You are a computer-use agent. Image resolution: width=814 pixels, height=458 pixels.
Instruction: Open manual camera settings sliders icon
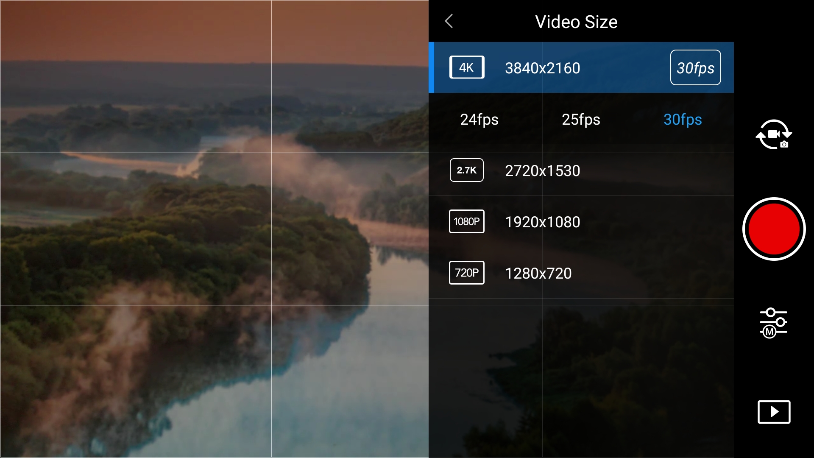pyautogui.click(x=773, y=323)
